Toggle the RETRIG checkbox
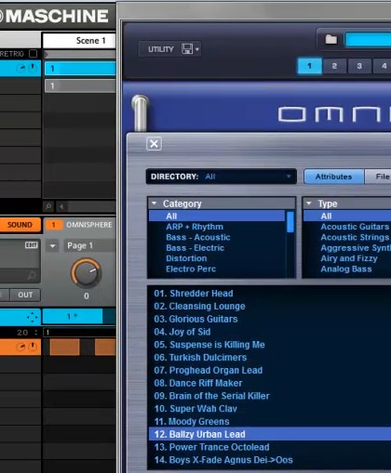 pos(33,54)
